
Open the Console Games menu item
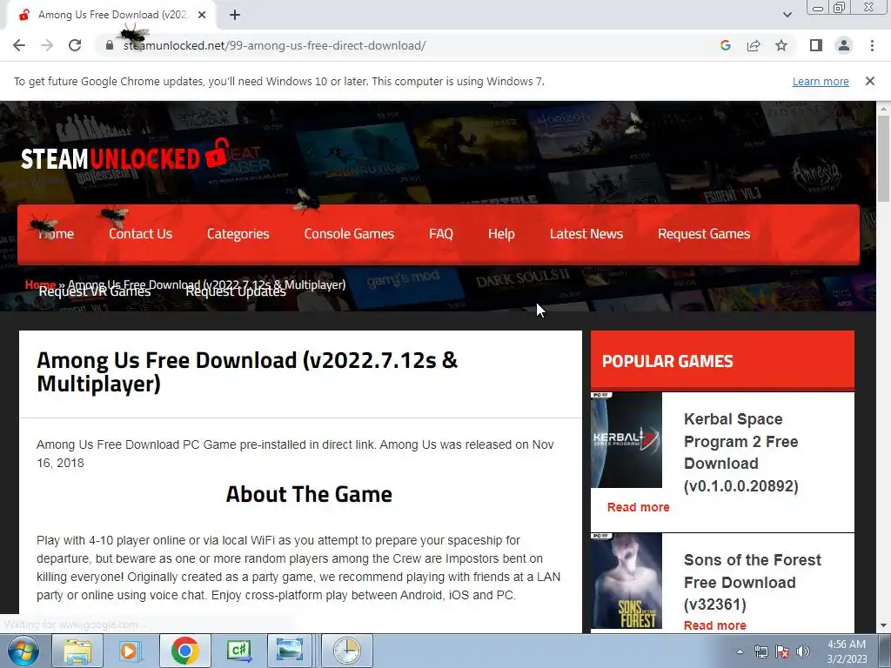click(349, 233)
